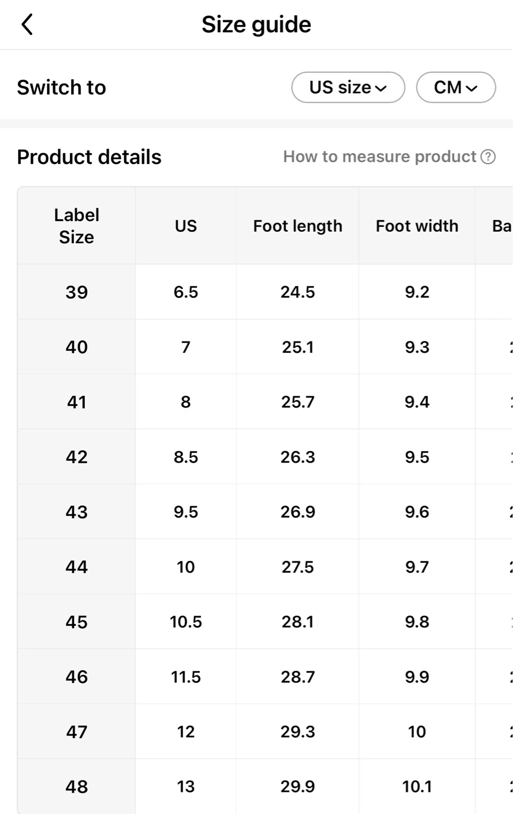This screenshot has width=513, height=814.
Task: Open the US size dropdown
Action: (x=348, y=88)
